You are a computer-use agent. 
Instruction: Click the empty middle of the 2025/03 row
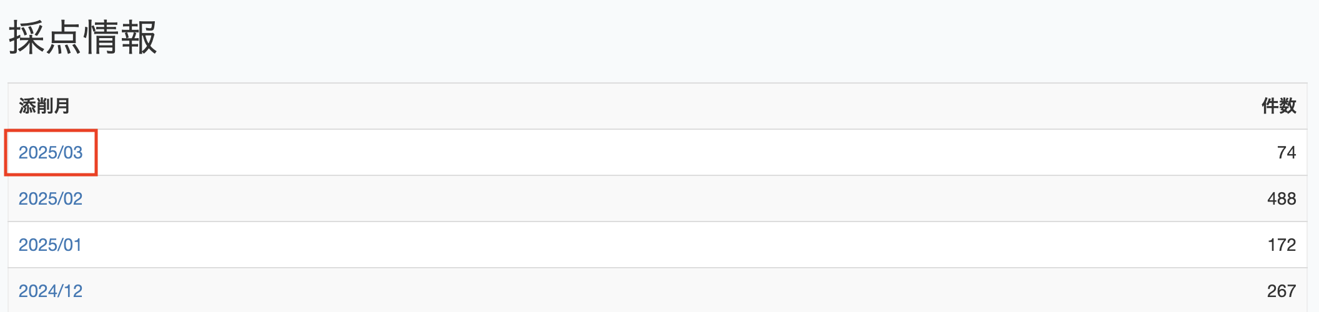pyautogui.click(x=657, y=152)
